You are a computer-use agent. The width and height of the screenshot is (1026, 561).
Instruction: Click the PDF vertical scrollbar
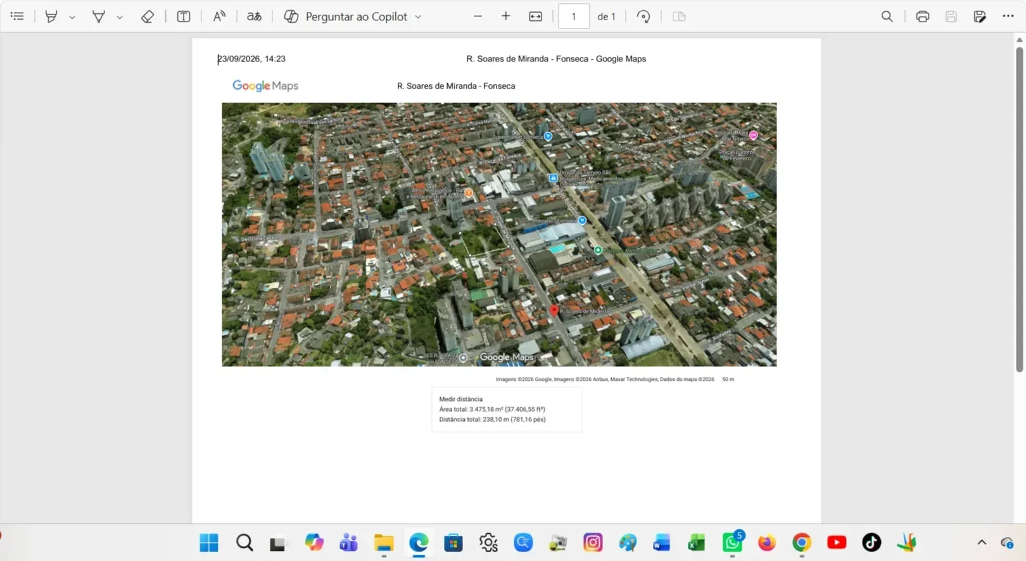point(1020,209)
